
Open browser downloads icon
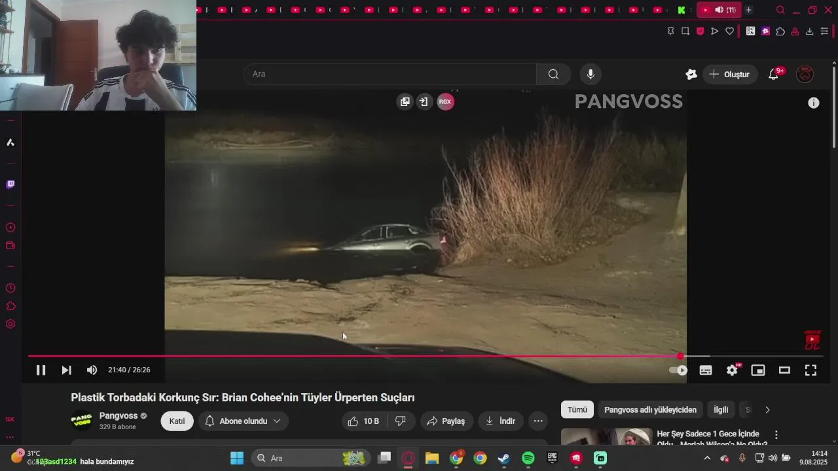click(x=809, y=31)
